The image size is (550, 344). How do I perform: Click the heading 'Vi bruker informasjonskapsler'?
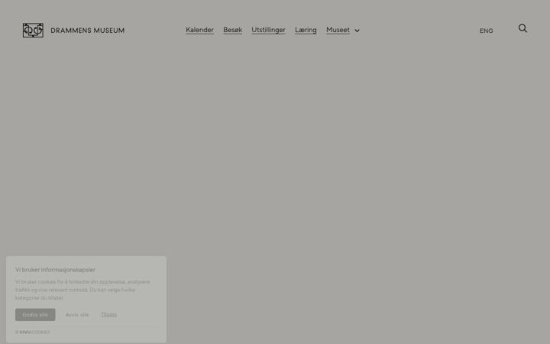point(55,270)
